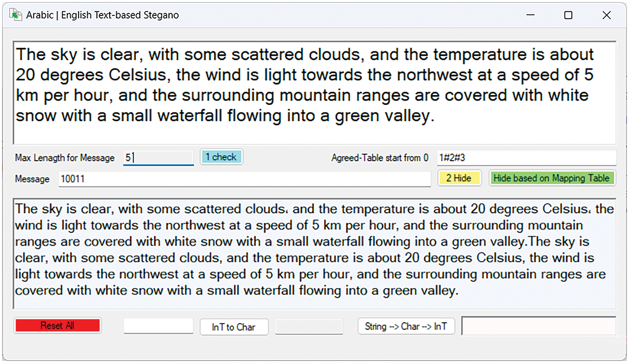
Task: Close the Arabic | English Stegano window
Action: [606, 15]
